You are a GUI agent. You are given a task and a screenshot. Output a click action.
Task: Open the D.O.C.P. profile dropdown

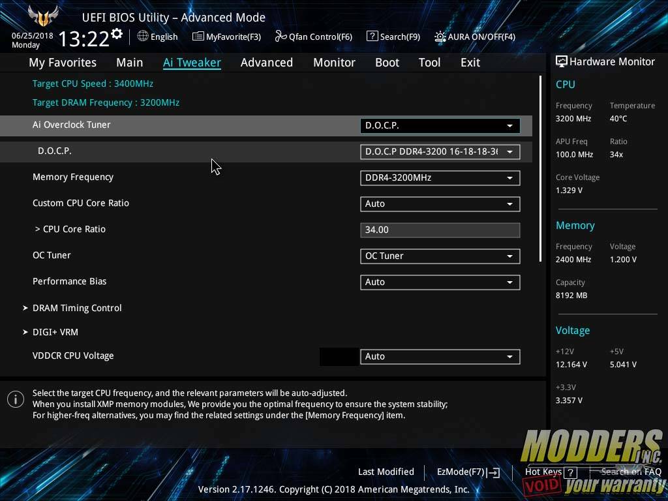point(440,151)
